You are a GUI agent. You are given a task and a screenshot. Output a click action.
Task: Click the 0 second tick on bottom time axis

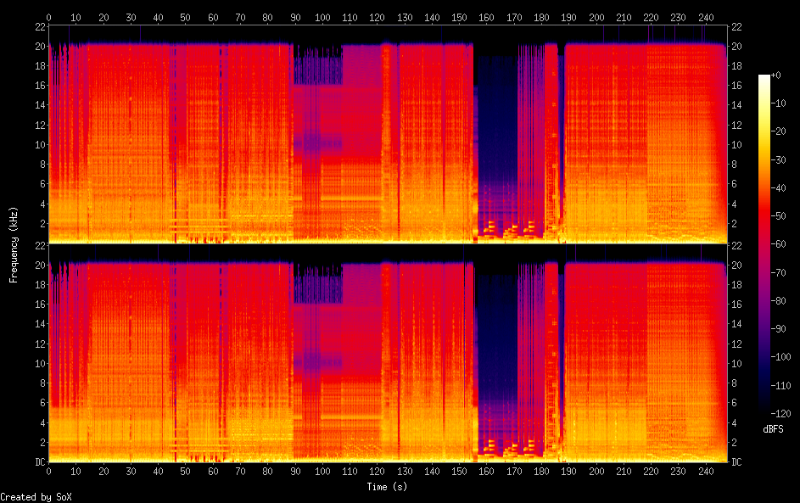pyautogui.click(x=48, y=471)
